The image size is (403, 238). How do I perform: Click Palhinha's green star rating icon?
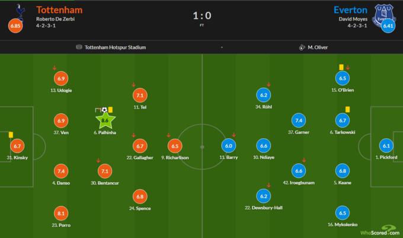coord(105,120)
